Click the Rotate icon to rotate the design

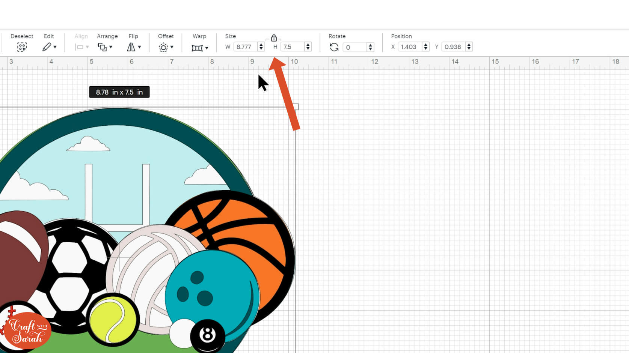pos(334,47)
